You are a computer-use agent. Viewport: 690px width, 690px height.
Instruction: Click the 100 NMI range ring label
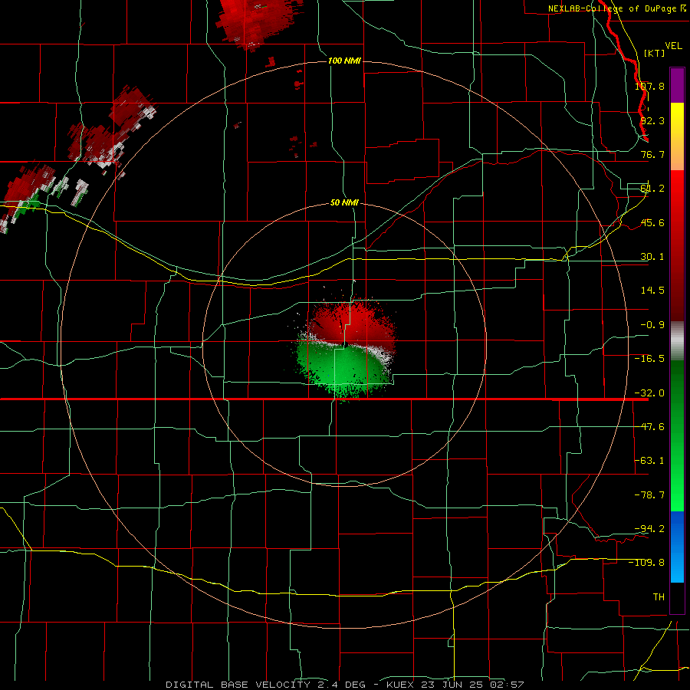pyautogui.click(x=344, y=61)
